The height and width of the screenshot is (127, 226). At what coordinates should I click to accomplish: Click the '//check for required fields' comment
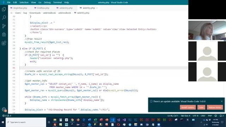click(42, 52)
